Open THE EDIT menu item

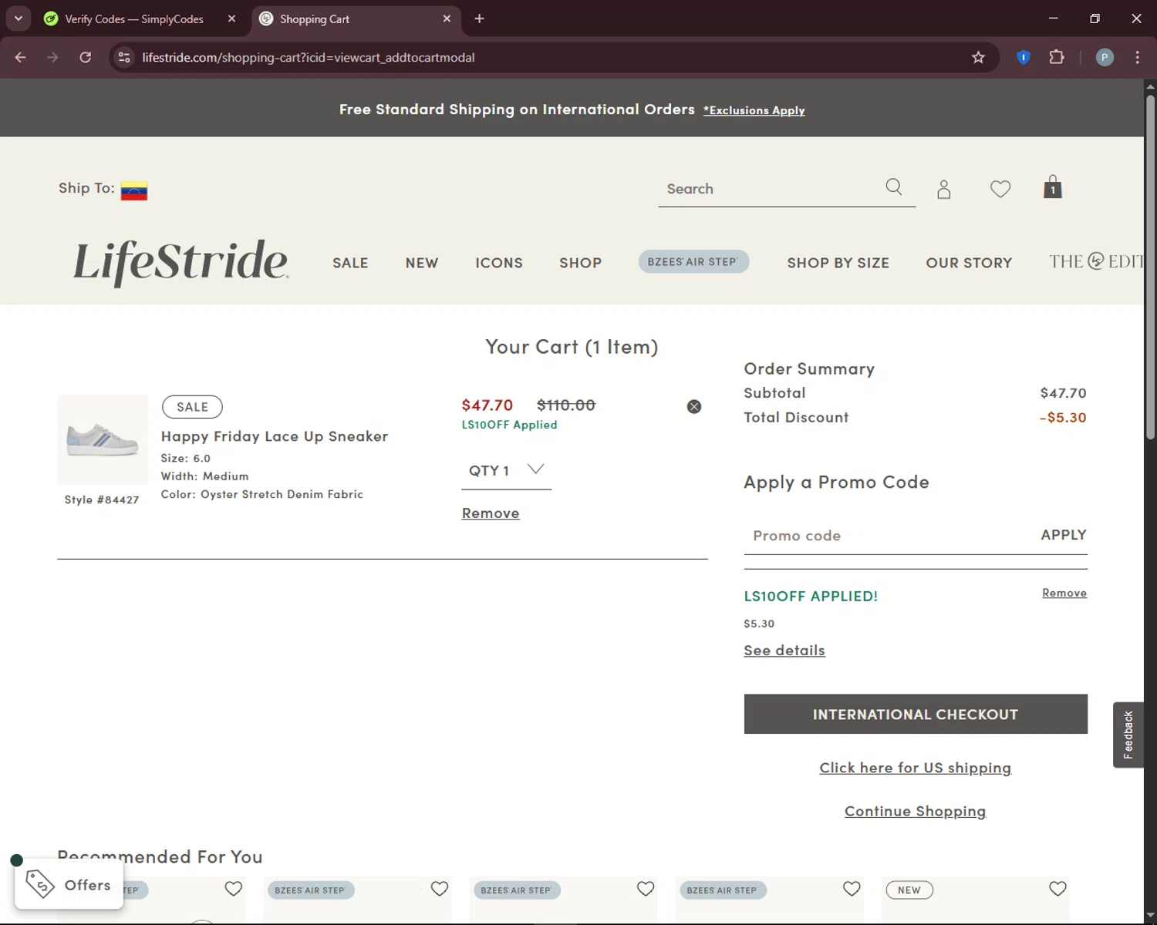1096,262
